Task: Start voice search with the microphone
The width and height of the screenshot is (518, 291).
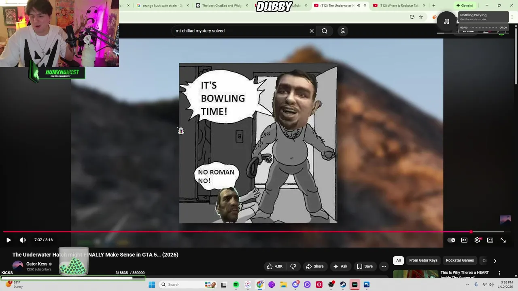Action: (x=343, y=31)
